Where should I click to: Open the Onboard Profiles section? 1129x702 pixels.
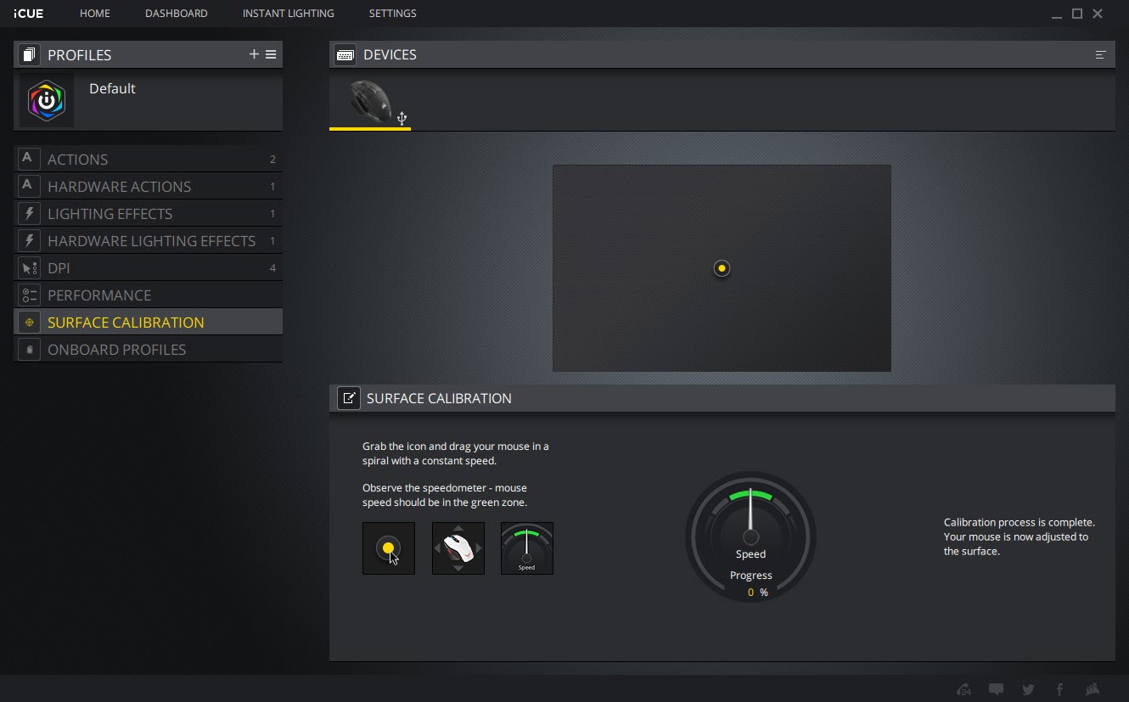pyautogui.click(x=149, y=349)
